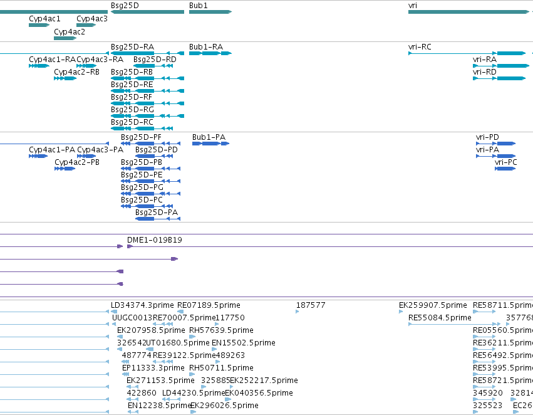Select the Bsg25D-PA protein feature

pos(158,219)
